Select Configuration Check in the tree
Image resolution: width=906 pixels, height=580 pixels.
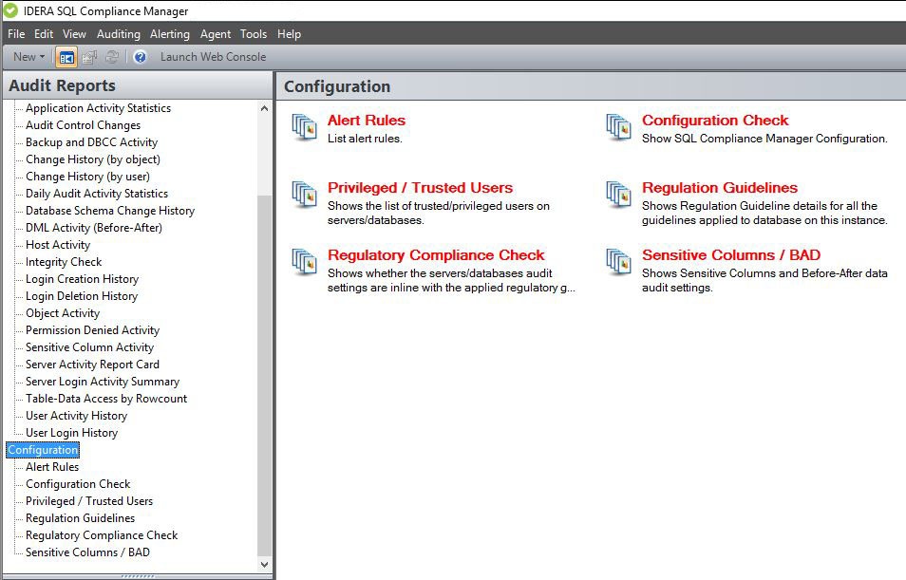(x=78, y=484)
